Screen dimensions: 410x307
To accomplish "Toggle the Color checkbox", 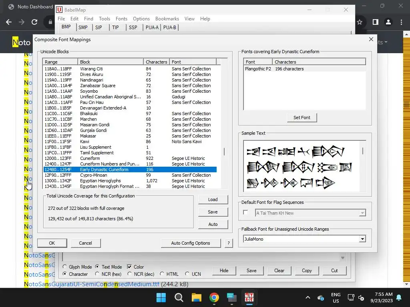I will tap(129, 267).
